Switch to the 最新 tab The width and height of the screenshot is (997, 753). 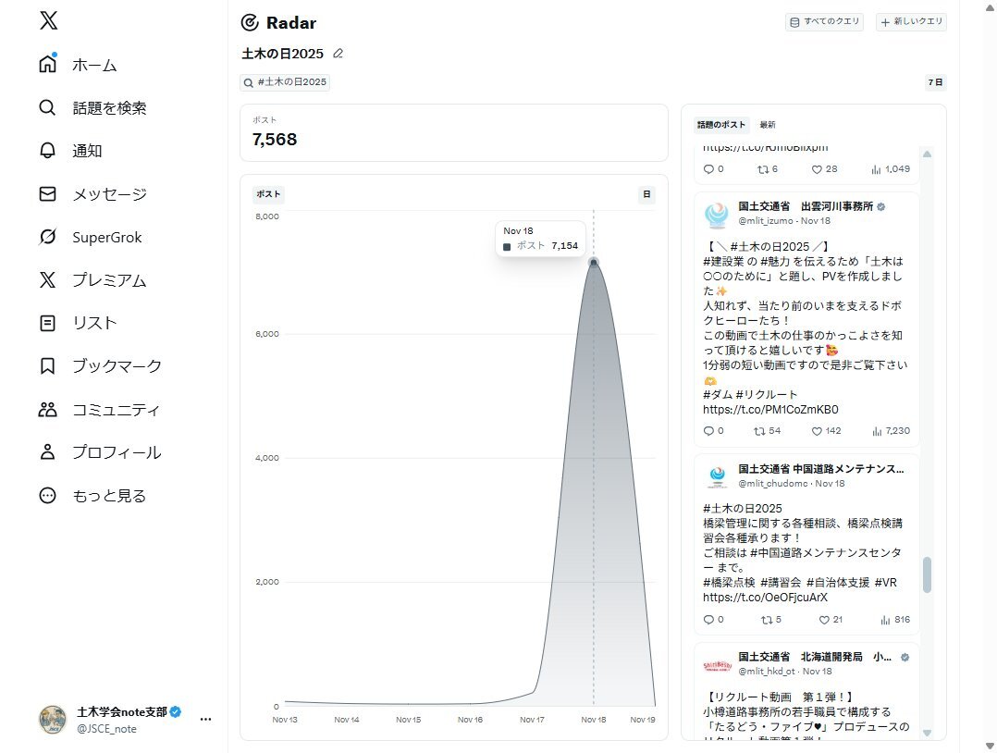(768, 125)
